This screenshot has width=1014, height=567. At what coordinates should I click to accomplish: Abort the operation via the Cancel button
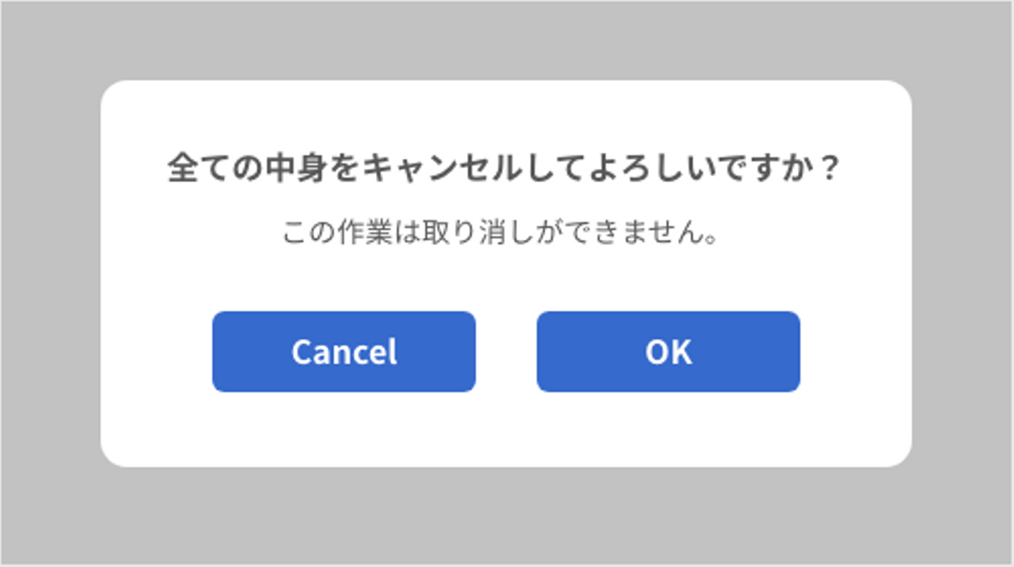(x=344, y=352)
